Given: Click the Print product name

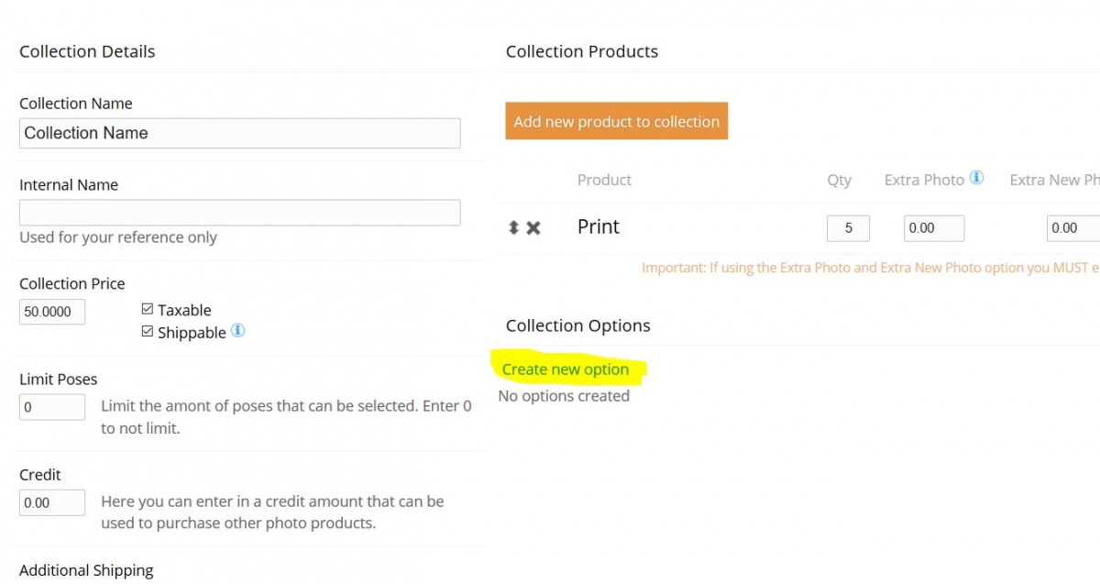Looking at the screenshot, I should click(599, 226).
